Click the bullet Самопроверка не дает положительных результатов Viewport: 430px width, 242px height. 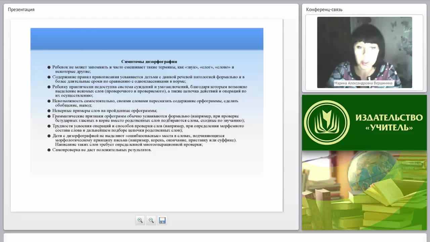(x=100, y=150)
